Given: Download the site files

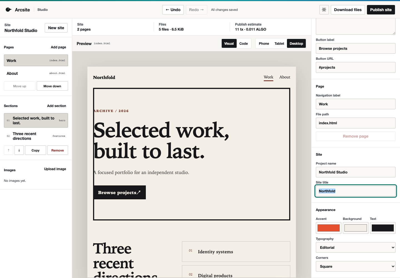Looking at the screenshot, I should point(348,10).
